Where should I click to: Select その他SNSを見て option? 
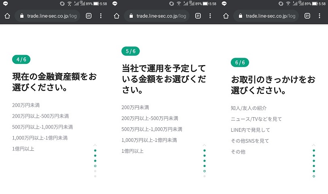click(x=250, y=141)
